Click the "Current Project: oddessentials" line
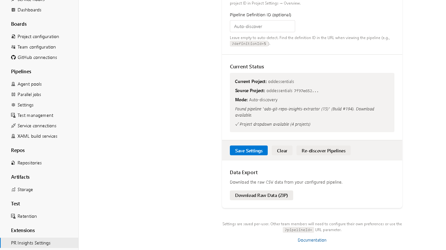446x250 pixels. [264, 81]
